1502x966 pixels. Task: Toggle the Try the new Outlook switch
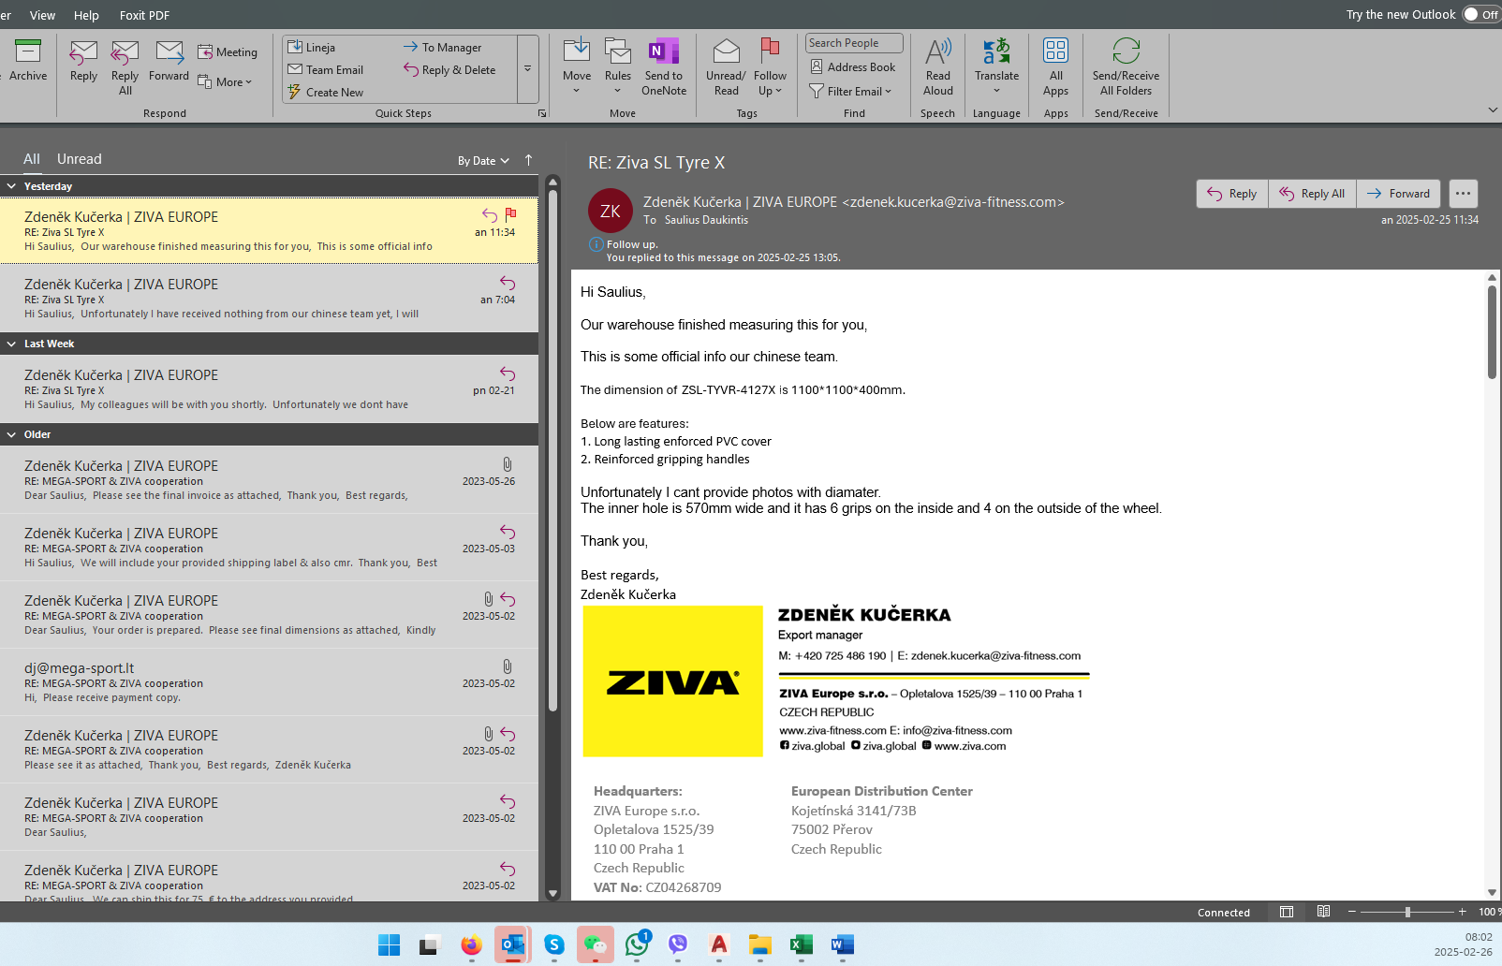tap(1480, 14)
